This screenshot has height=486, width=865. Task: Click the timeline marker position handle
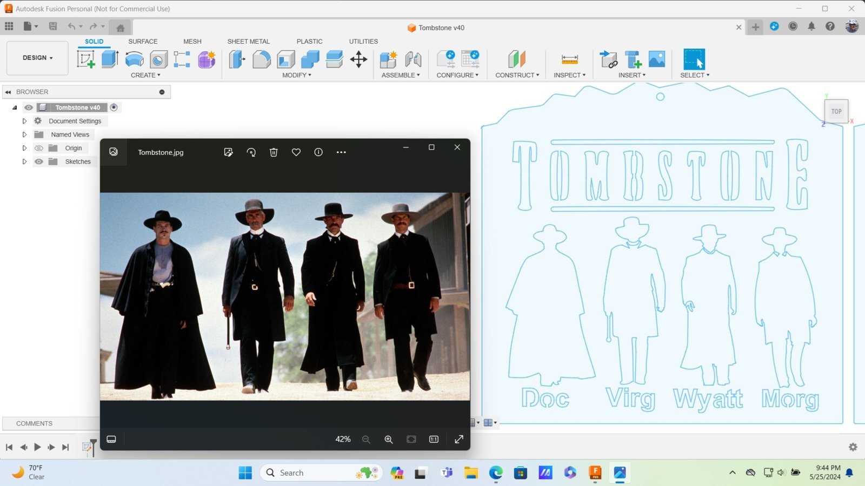coord(94,448)
